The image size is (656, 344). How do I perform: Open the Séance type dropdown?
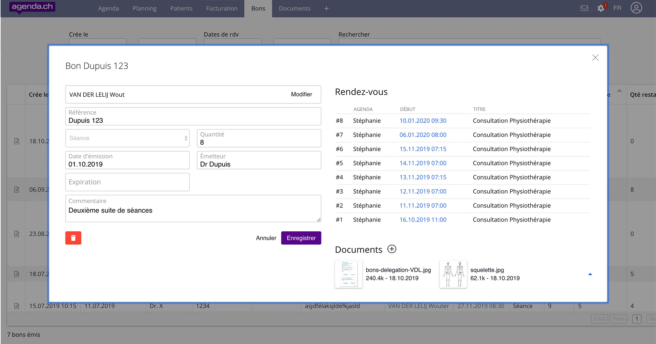point(127,138)
